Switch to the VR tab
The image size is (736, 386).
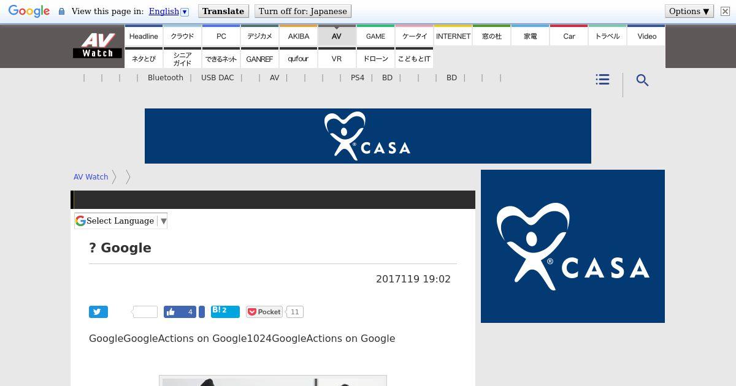[x=337, y=58]
